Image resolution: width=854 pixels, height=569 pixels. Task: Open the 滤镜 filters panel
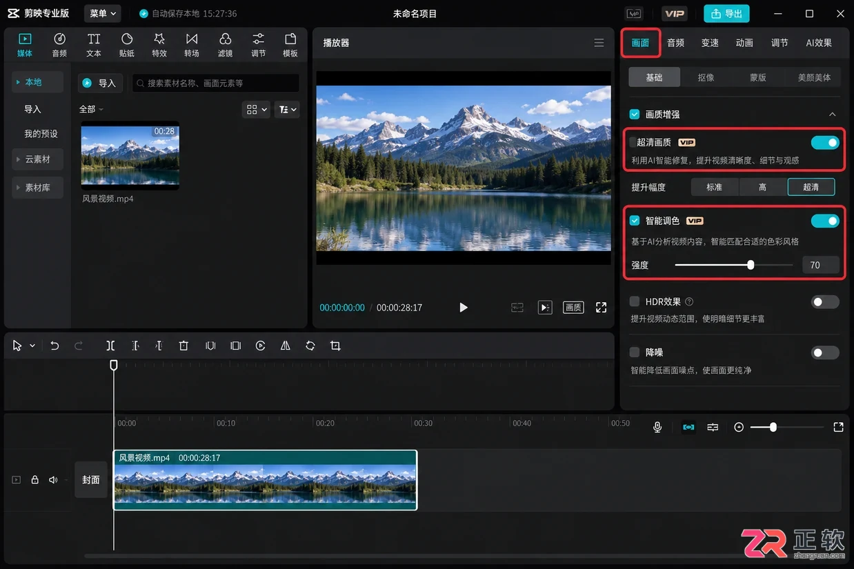pyautogui.click(x=225, y=45)
